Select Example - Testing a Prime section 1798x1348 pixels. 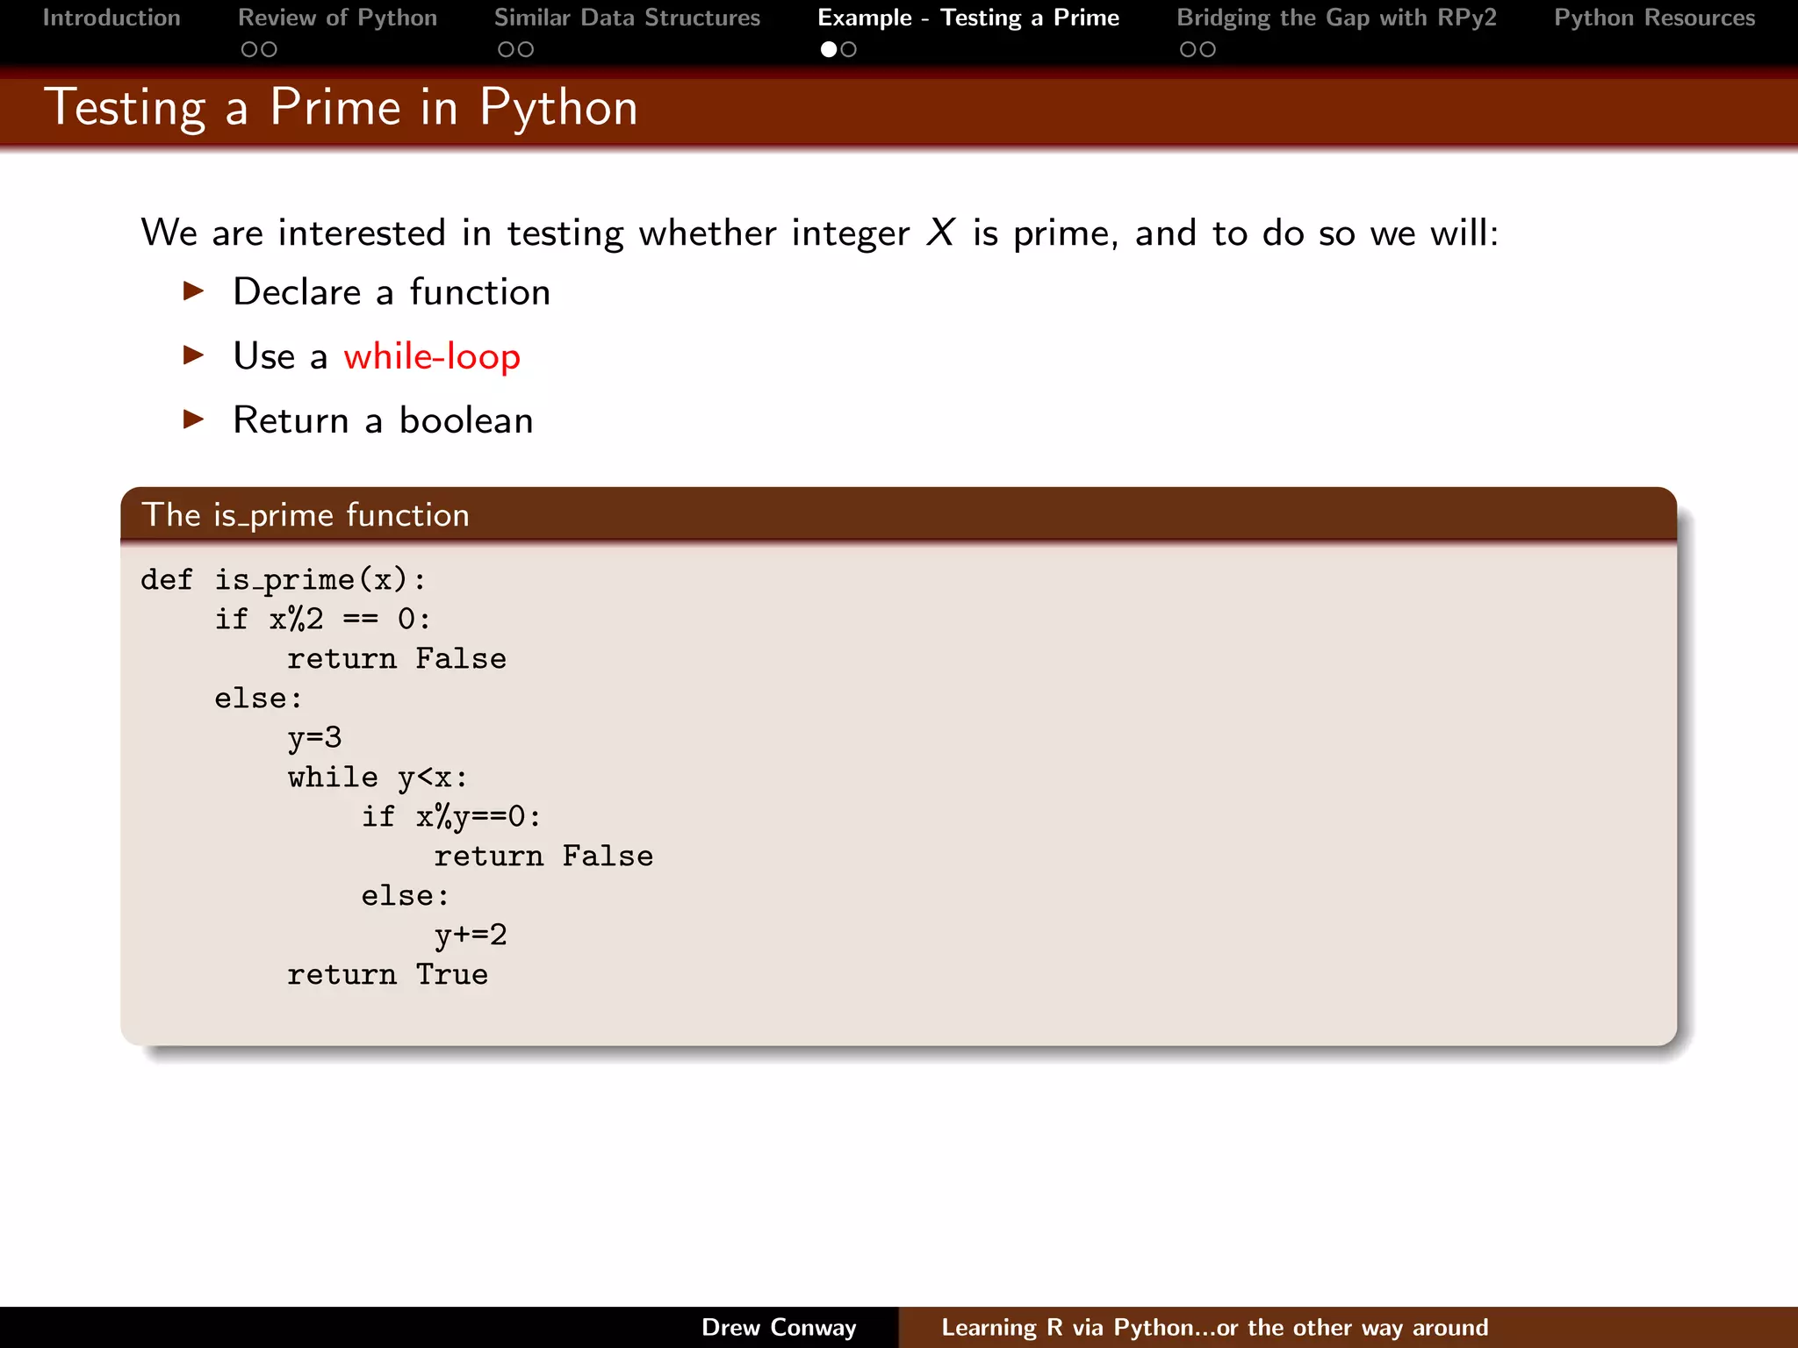968,18
